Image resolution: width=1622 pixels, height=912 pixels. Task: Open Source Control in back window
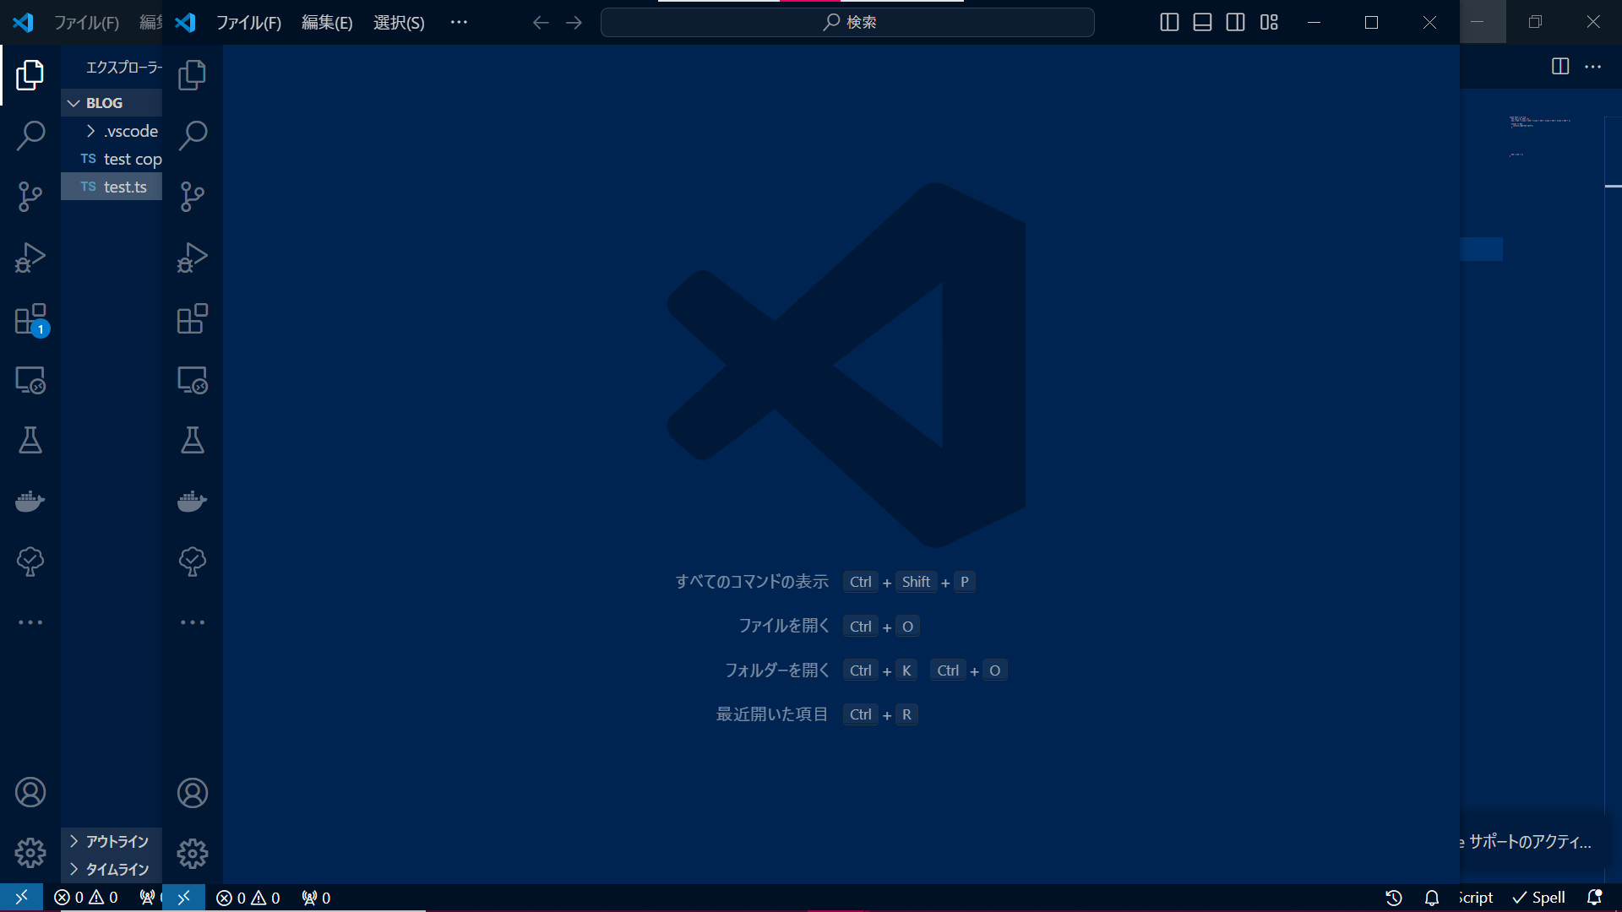point(30,197)
